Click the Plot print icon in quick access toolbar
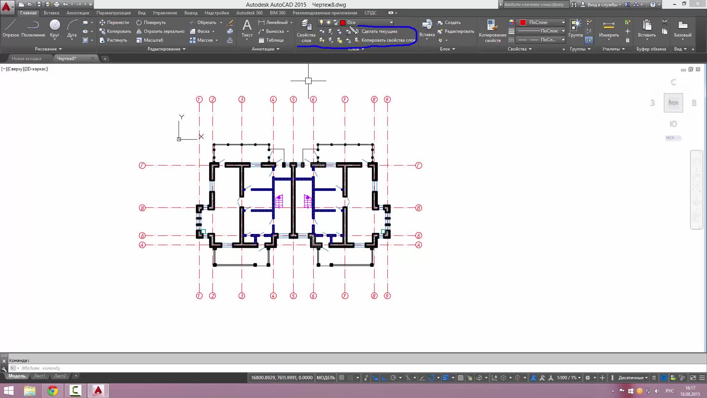Image resolution: width=707 pixels, height=398 pixels. point(56,4)
